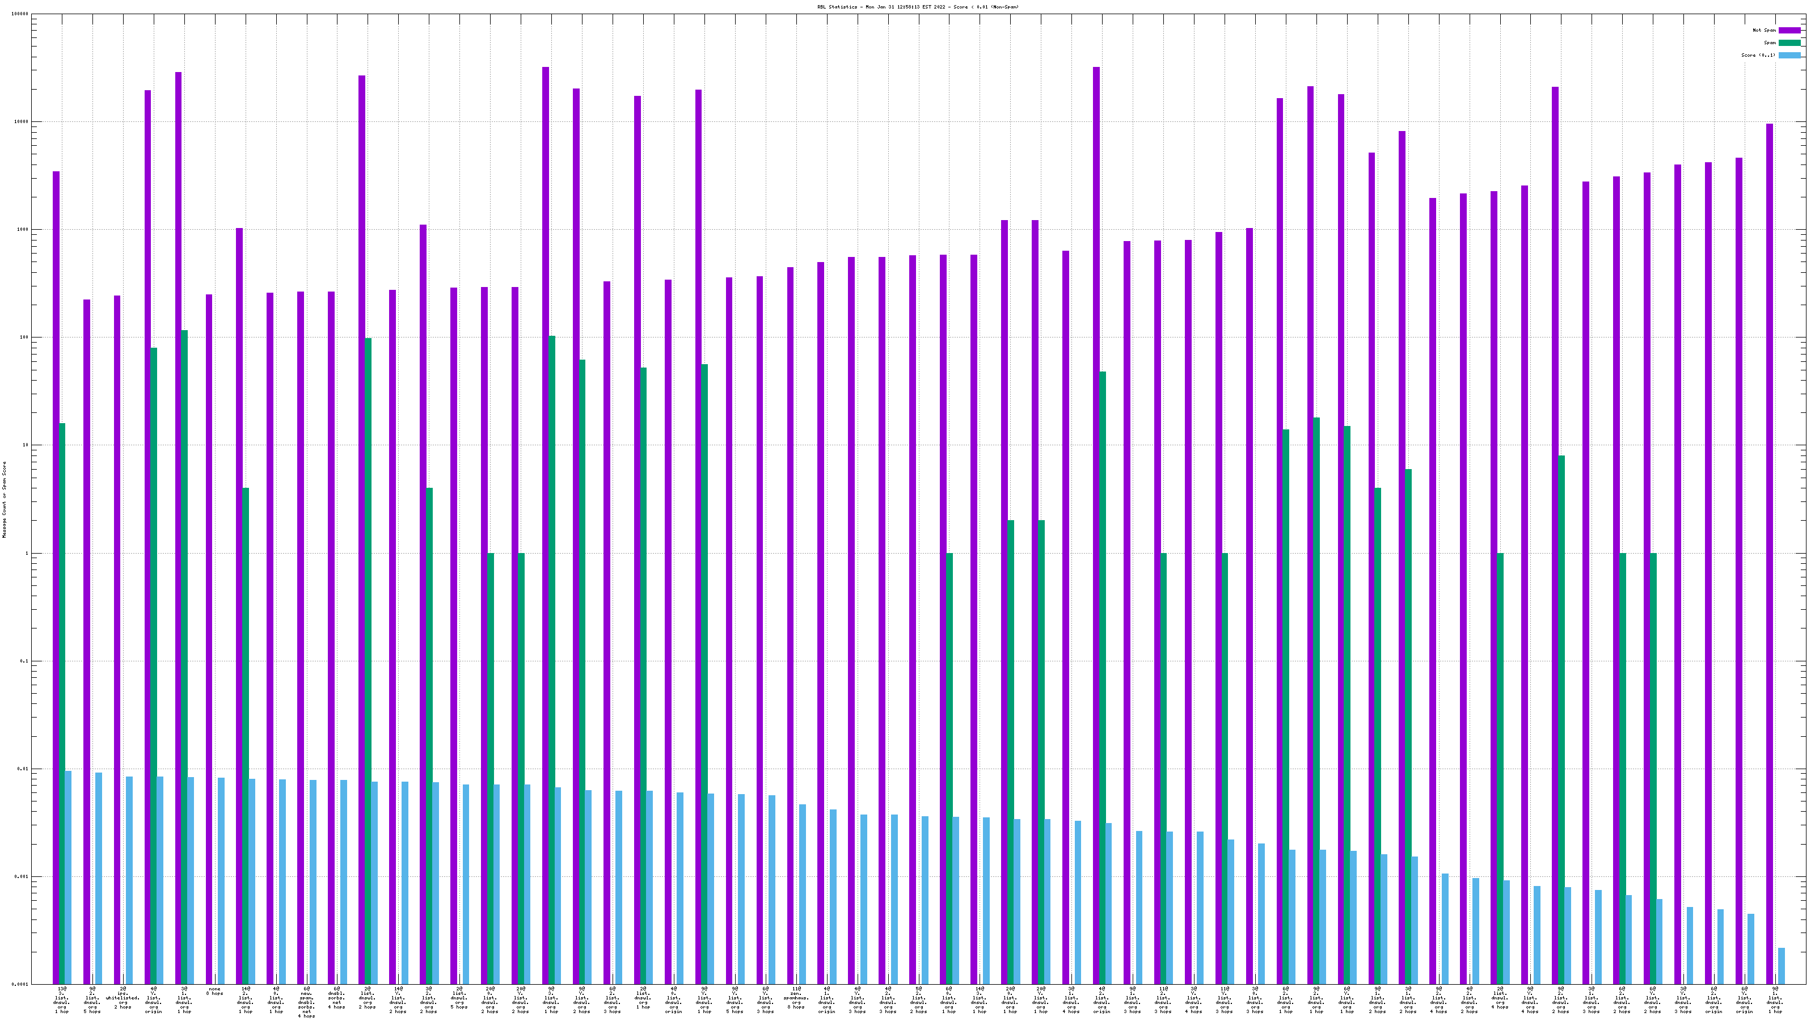This screenshot has width=1815, height=1021.
Task: Click the Not Spam legend text
Action: 1765,30
